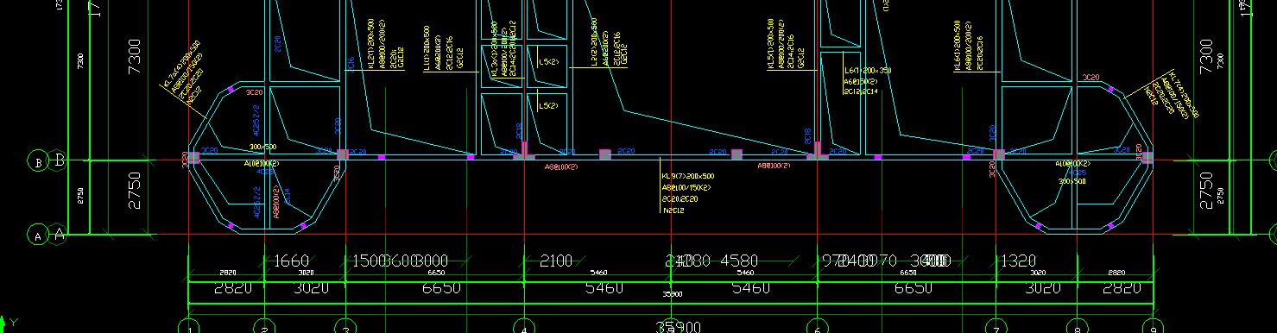Click the 1660 dimension text
Image resolution: width=1277 pixels, height=333 pixels.
tap(291, 261)
